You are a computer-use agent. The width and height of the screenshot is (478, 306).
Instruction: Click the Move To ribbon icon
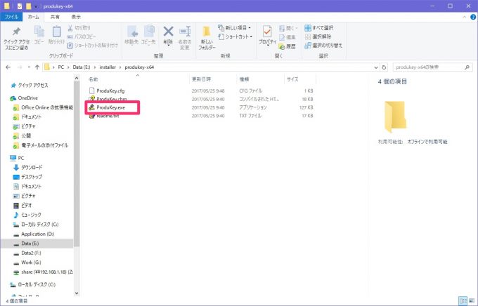[x=131, y=35]
